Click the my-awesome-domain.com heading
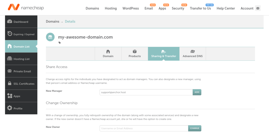Screen dimensions: 269x140 tap(85, 37)
